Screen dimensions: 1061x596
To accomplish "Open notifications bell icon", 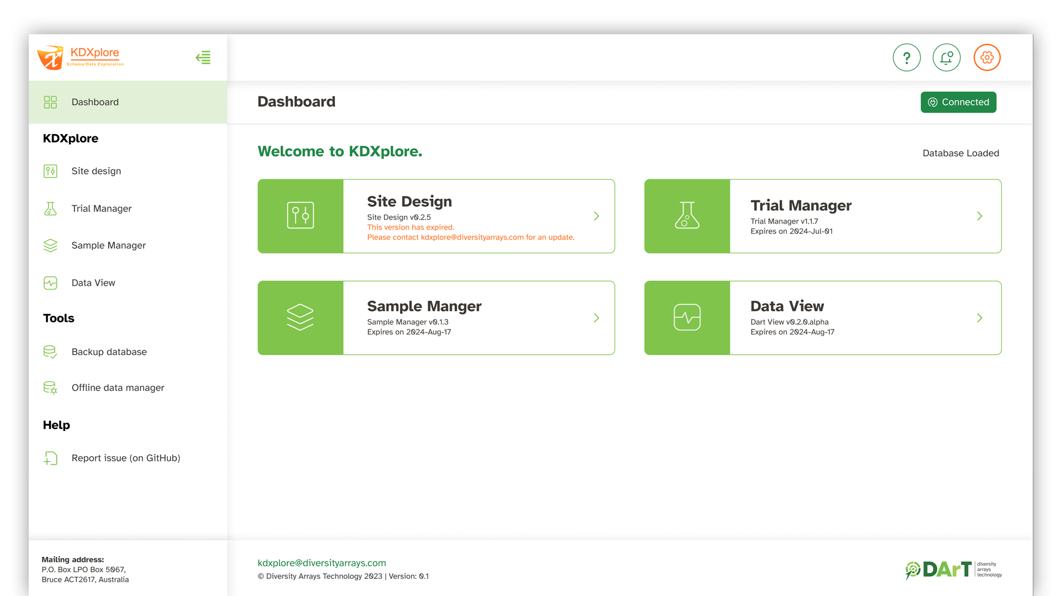I will click(x=947, y=57).
